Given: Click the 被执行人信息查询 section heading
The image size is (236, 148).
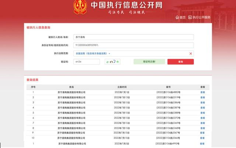Looking at the screenshot, I should pos(38,27).
